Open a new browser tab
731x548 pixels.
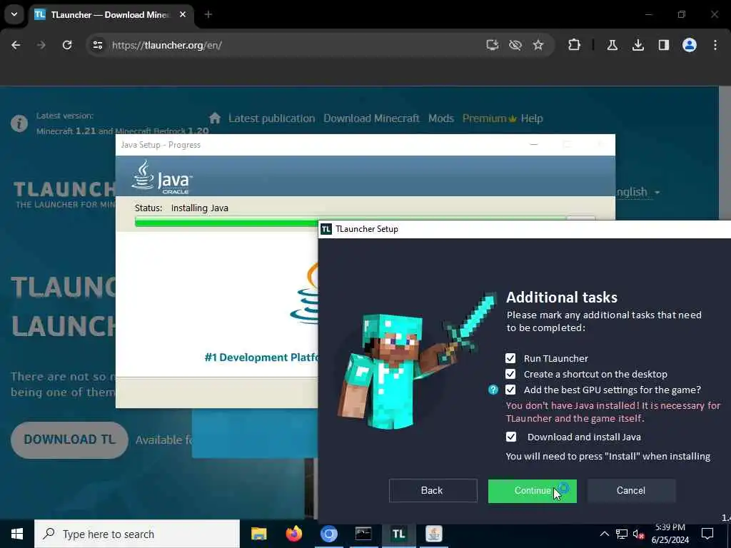pyautogui.click(x=208, y=15)
